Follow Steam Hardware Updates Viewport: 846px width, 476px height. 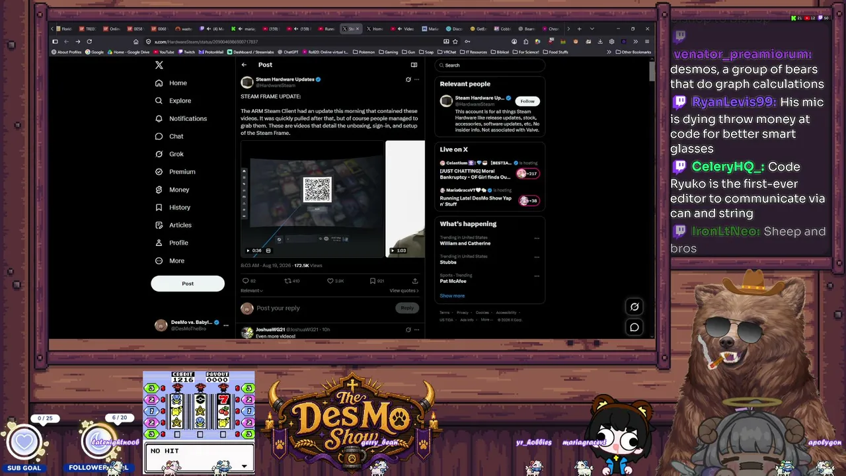pos(527,101)
